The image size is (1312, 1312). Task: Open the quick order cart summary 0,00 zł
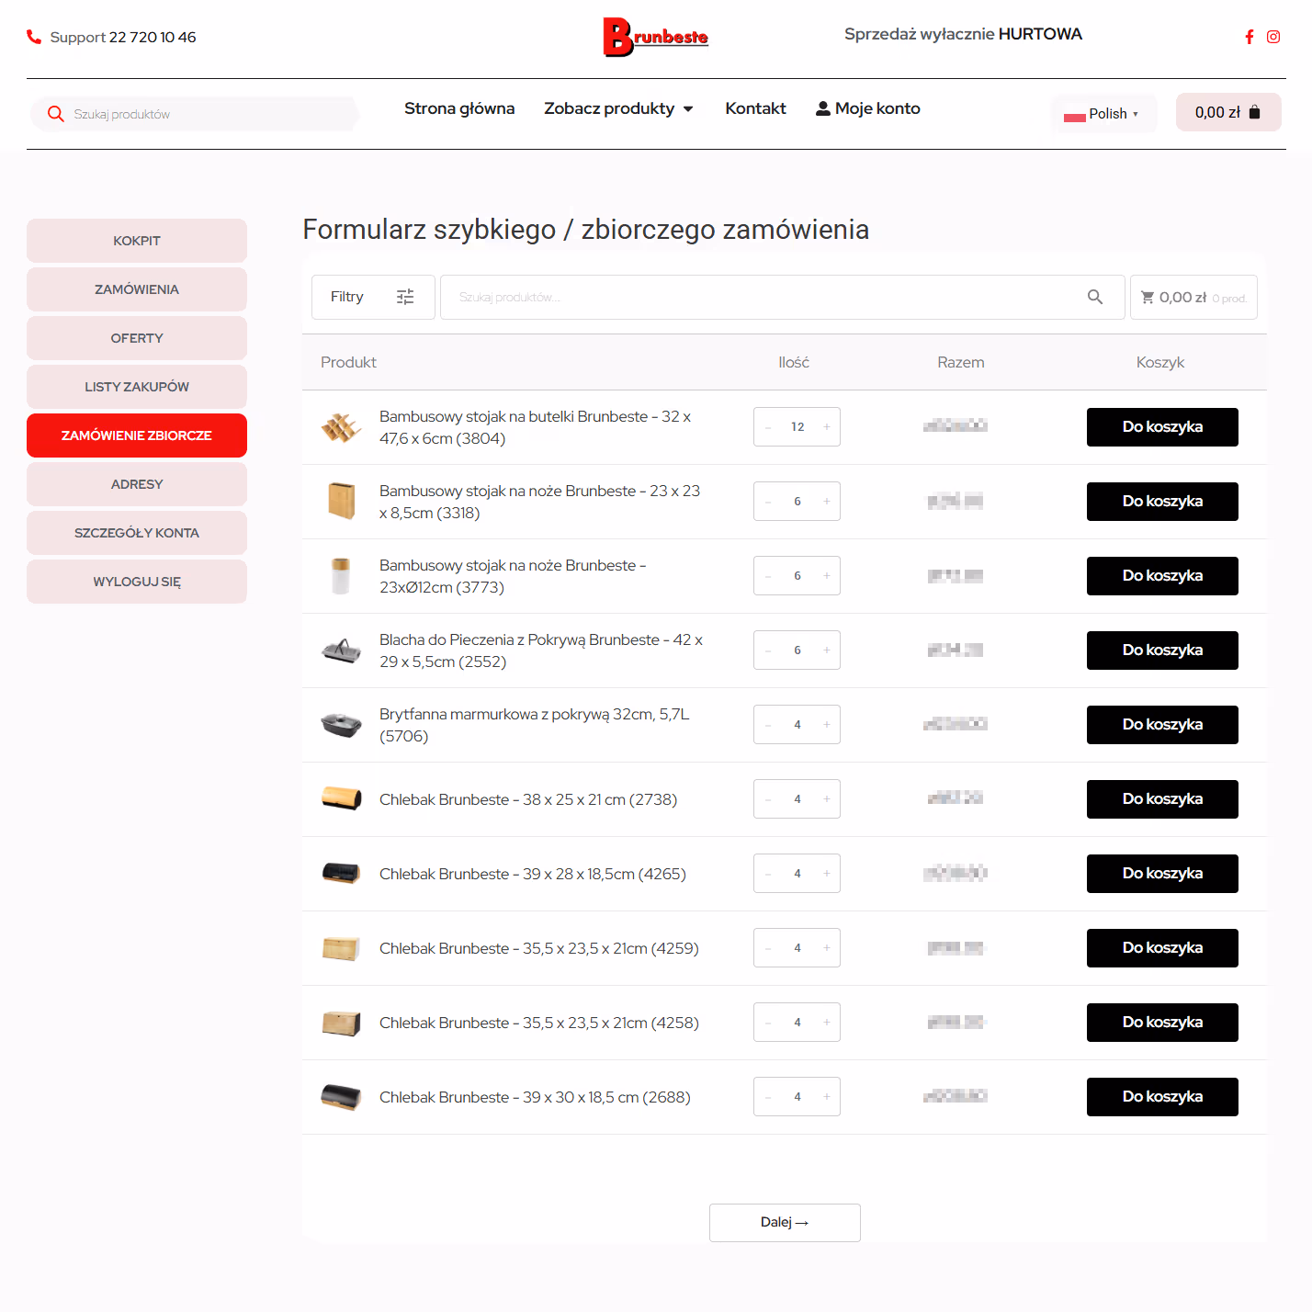[1193, 297]
